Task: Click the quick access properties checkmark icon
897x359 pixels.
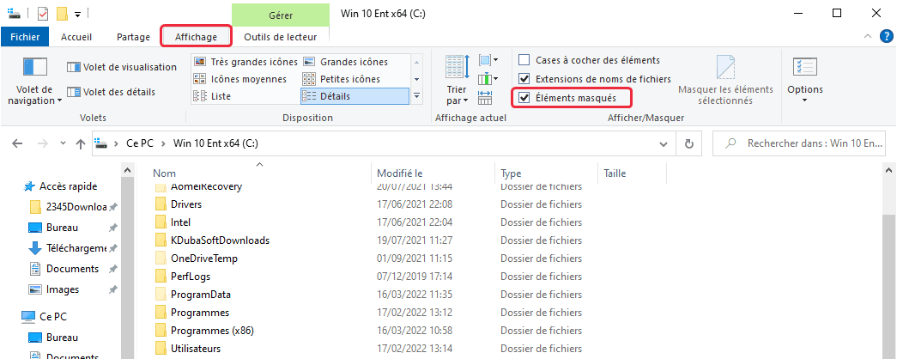Action: 43,13
